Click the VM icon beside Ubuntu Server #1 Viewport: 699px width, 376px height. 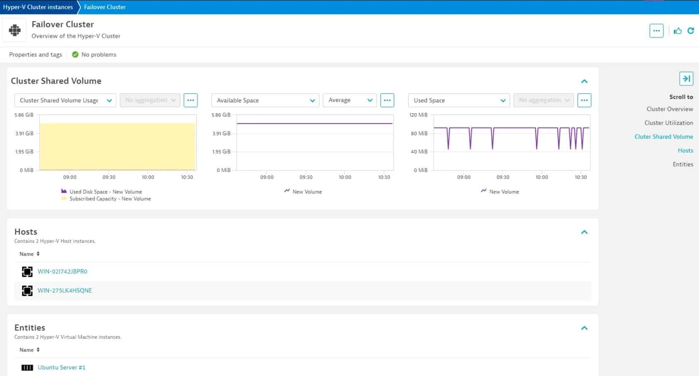click(27, 368)
